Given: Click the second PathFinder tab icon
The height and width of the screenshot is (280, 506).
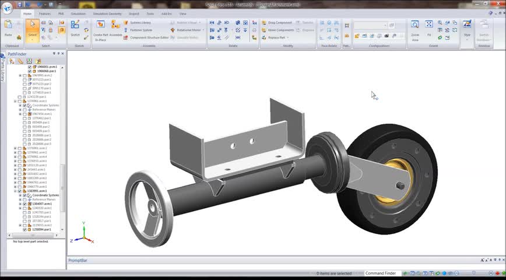Looking at the screenshot, I should (20, 61).
